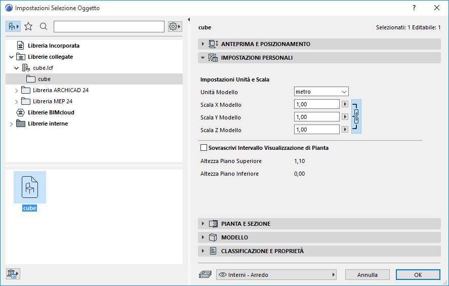The image size is (449, 286).
Task: Expand the CLASSIFICAZIONE E PROPRIETÀ panel
Action: pyautogui.click(x=203, y=251)
